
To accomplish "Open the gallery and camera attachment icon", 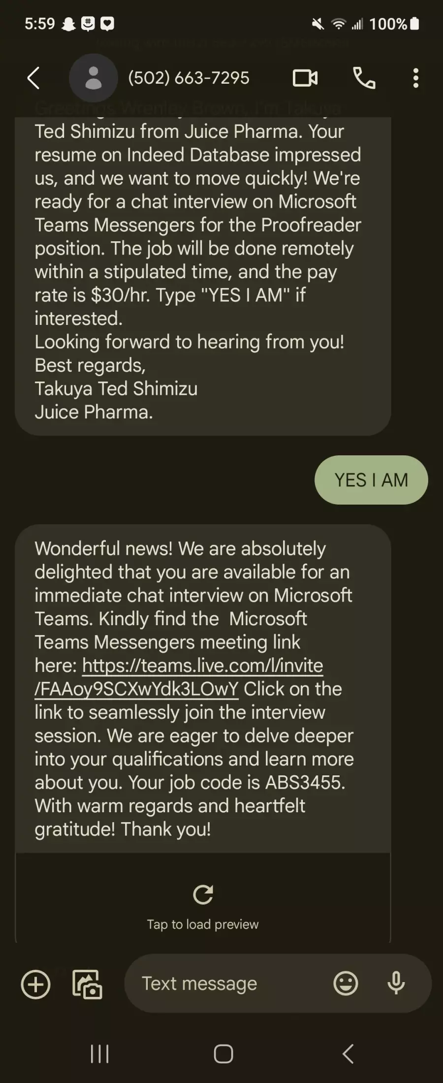I will click(x=87, y=985).
